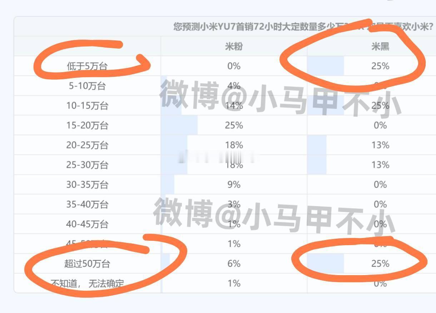Image resolution: width=436 pixels, height=313 pixels.
Task: Select the 5-10万台 row label
Action: (x=87, y=86)
